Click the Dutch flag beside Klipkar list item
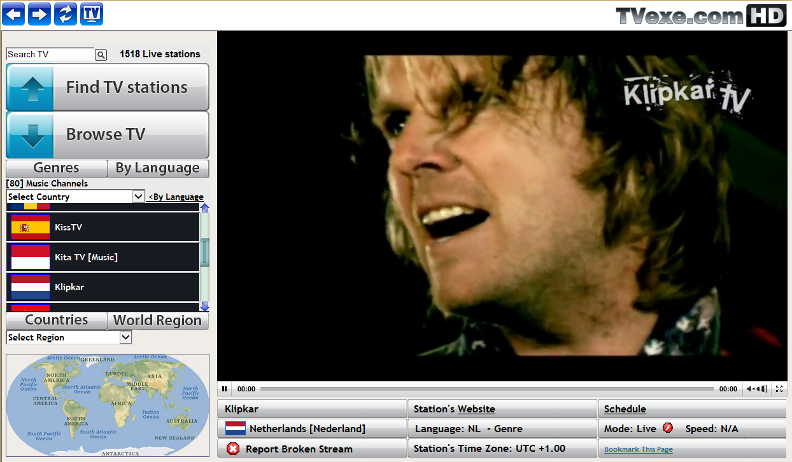 (31, 287)
